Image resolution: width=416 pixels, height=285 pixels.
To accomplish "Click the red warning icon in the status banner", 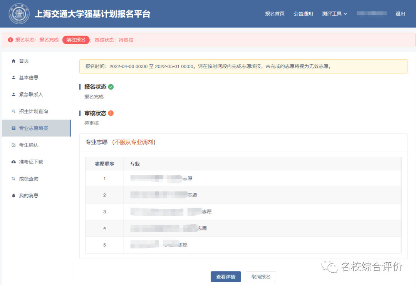I will point(10,40).
